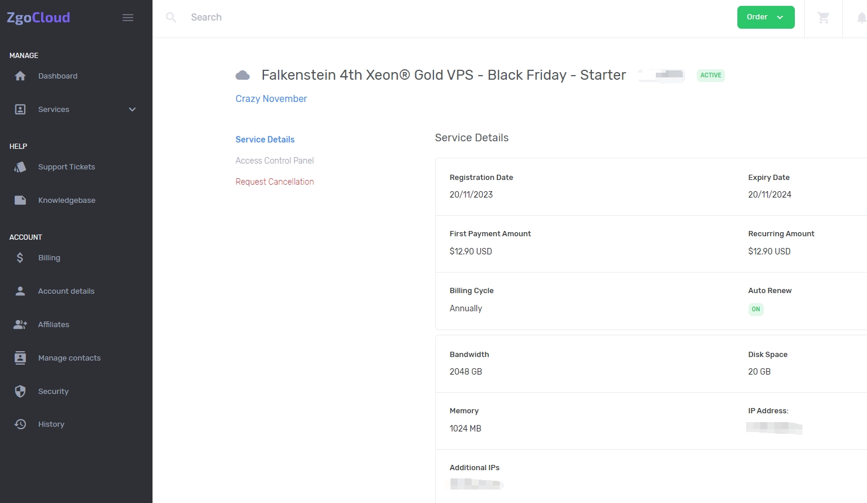Click the hamburger menu icon
The image size is (867, 503).
click(x=128, y=18)
